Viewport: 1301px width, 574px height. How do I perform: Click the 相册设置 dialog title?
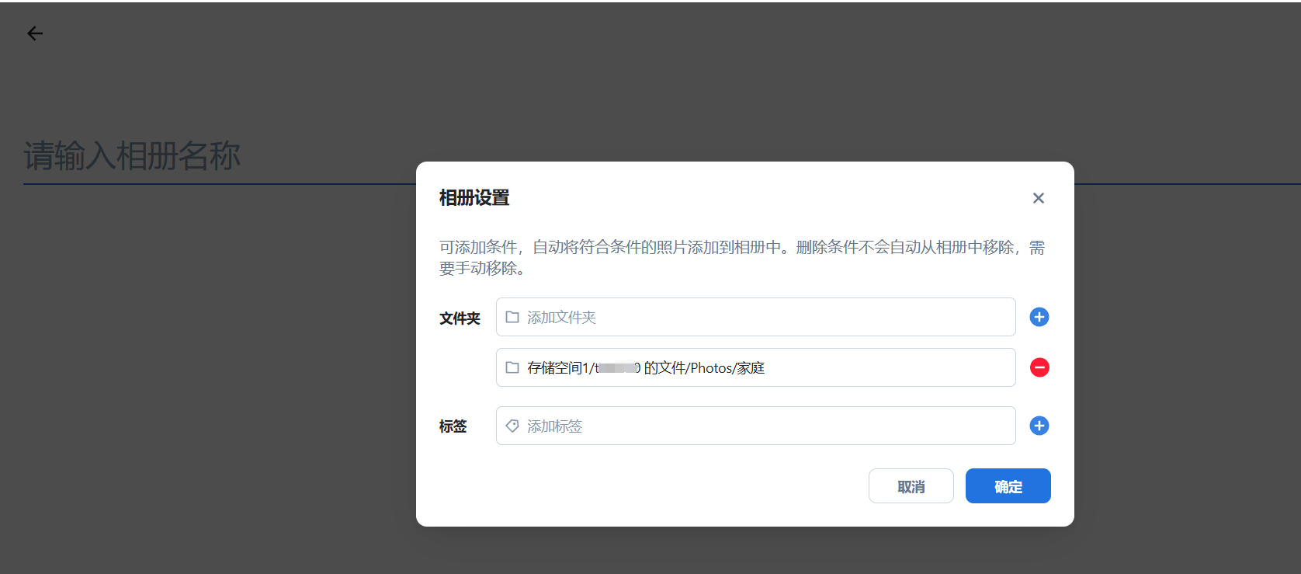click(x=474, y=198)
